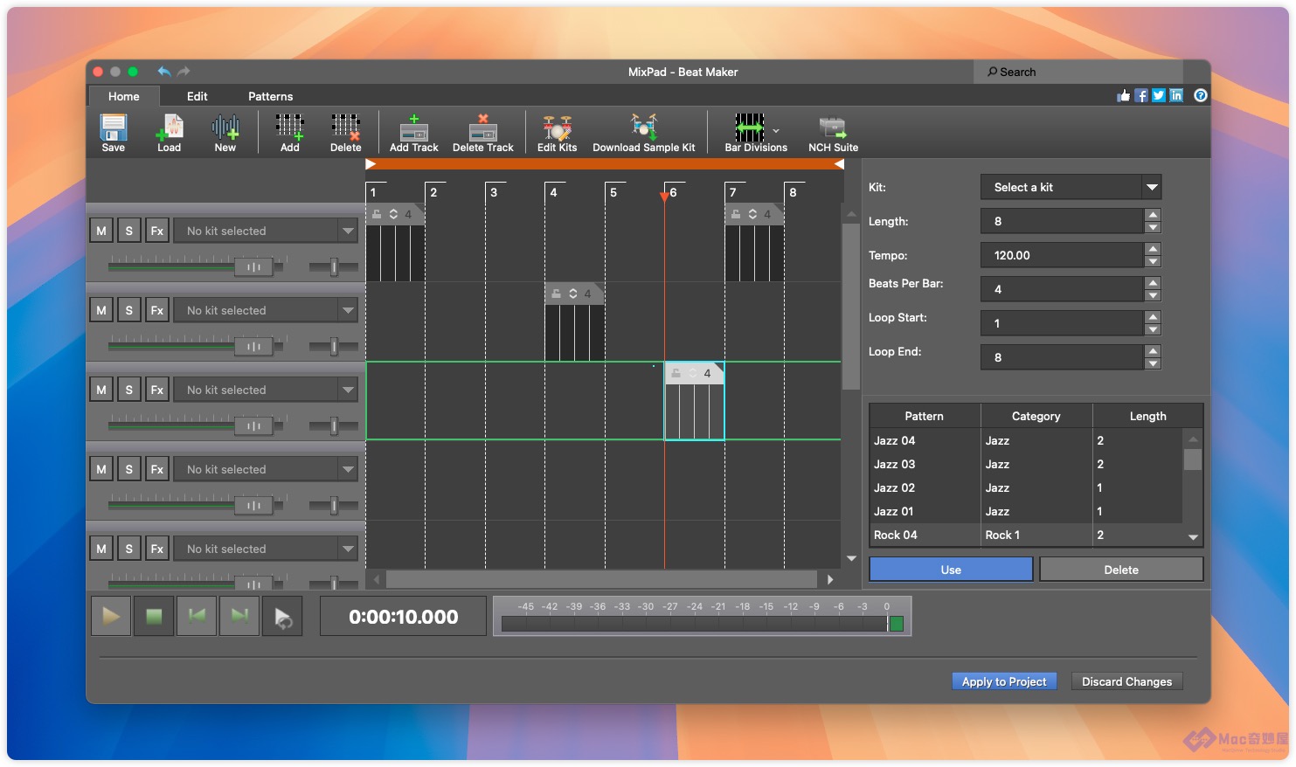Open Edit Kits drum icon
Viewport: 1296px width, 767px height.
(x=558, y=133)
